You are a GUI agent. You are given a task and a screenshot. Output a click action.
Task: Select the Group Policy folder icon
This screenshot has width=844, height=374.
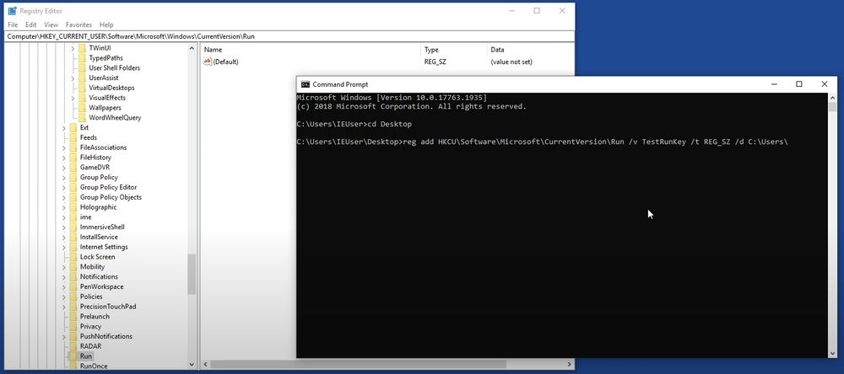73,178
